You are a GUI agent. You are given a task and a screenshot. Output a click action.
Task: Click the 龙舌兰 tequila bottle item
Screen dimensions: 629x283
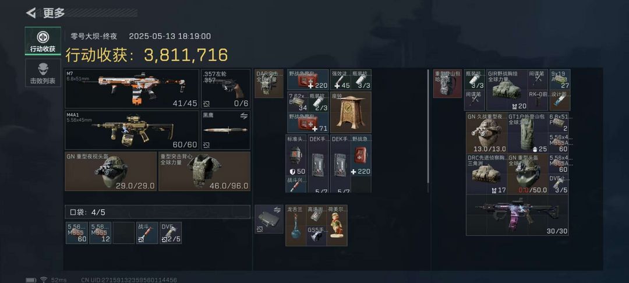pyautogui.click(x=296, y=225)
